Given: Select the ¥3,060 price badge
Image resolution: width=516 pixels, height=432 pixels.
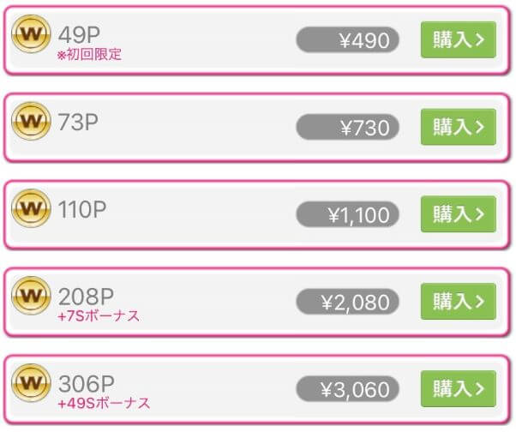Looking at the screenshot, I should coord(347,390).
